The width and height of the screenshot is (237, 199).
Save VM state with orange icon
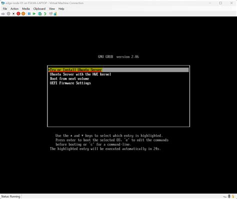tap(23, 14)
